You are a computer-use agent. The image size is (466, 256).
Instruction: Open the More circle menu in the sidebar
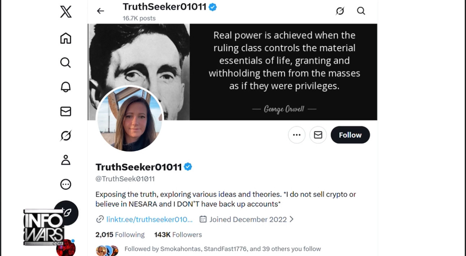[66, 184]
